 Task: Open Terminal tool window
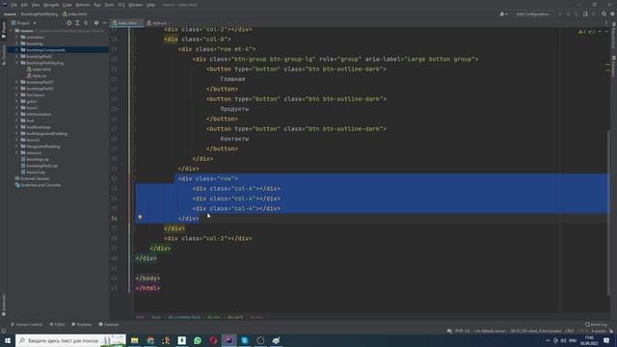pos(109,325)
